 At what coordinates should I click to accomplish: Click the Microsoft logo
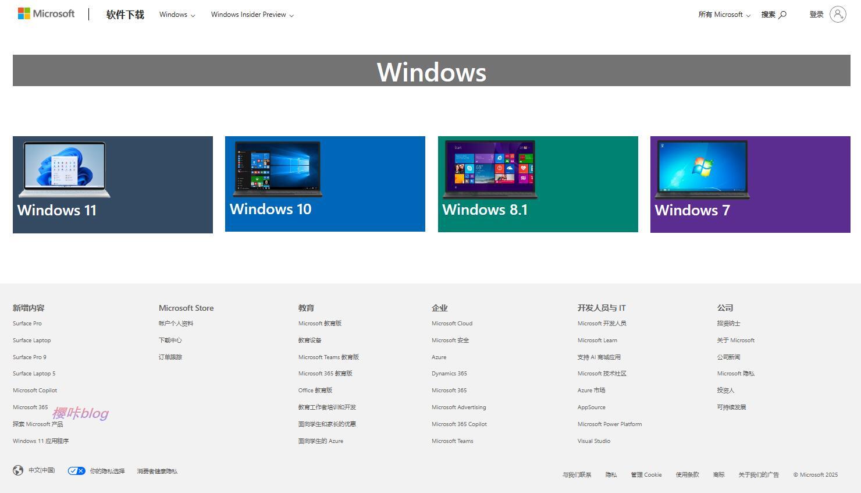pos(46,13)
